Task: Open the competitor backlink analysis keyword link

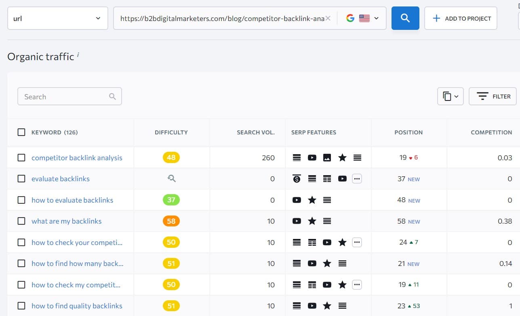Action: (x=77, y=158)
